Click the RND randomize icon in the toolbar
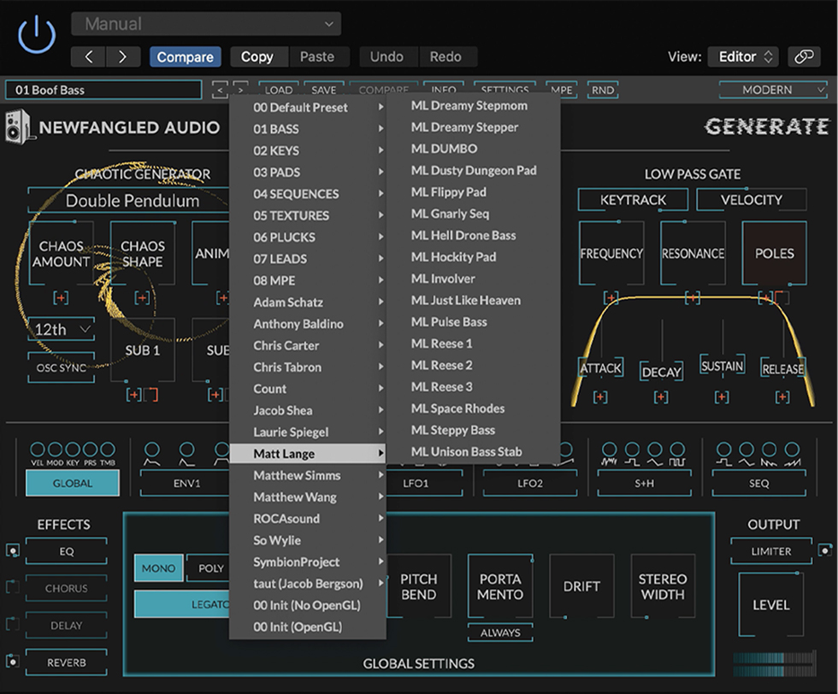 pyautogui.click(x=603, y=90)
